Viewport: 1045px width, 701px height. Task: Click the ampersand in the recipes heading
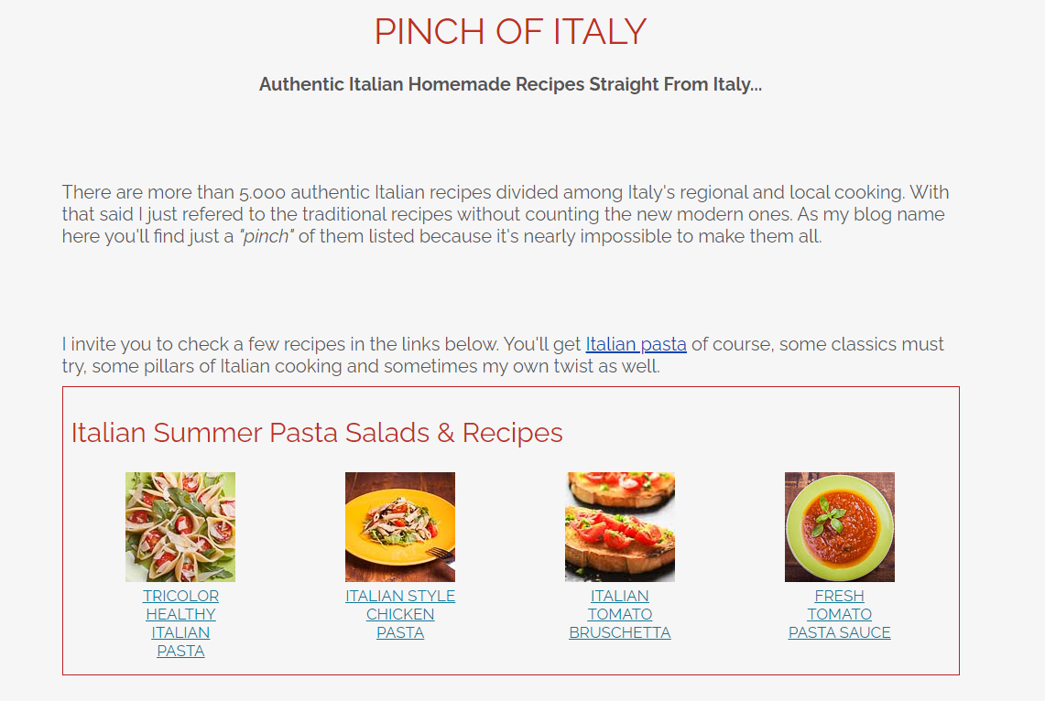pyautogui.click(x=446, y=433)
